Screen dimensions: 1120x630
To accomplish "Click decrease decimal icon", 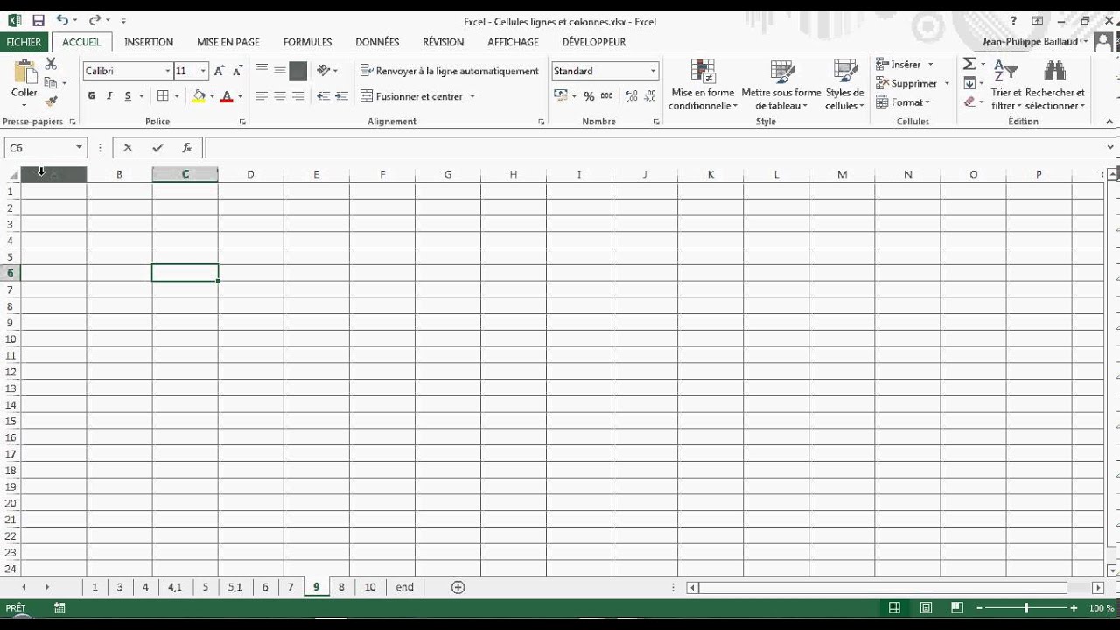I will (x=649, y=96).
